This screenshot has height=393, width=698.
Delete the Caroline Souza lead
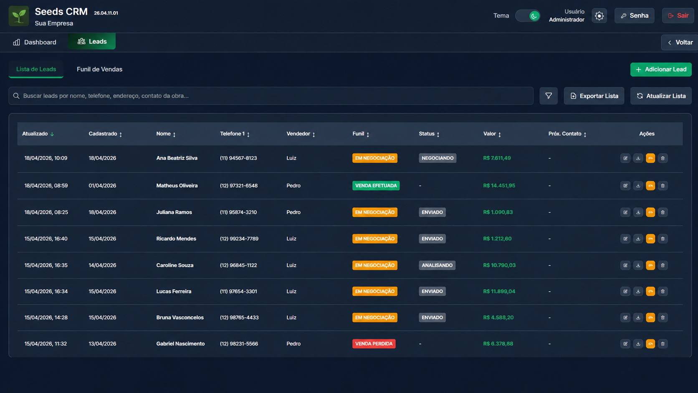click(x=663, y=265)
